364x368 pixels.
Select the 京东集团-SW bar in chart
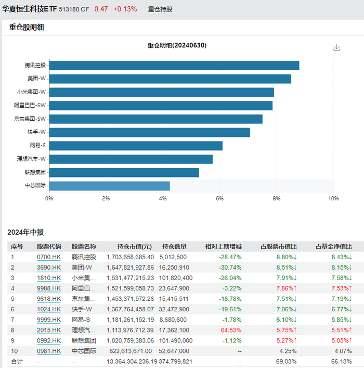point(156,119)
